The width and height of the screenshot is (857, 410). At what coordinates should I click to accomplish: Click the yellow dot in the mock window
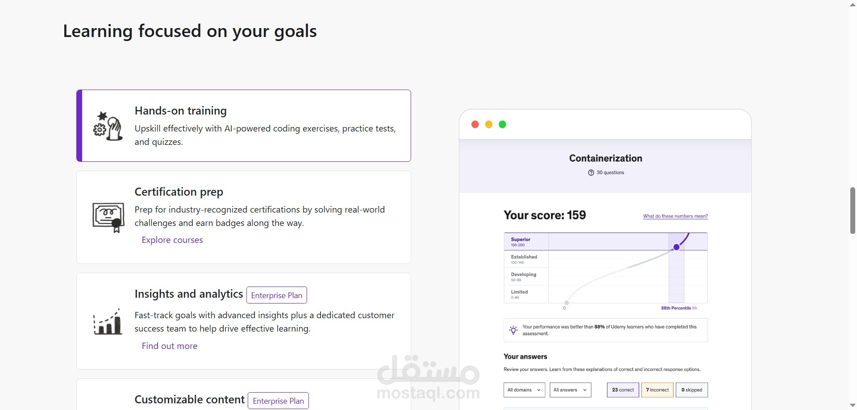[x=489, y=124]
